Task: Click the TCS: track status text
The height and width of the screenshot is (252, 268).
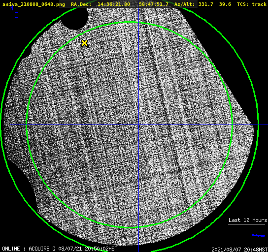Action: point(252,4)
